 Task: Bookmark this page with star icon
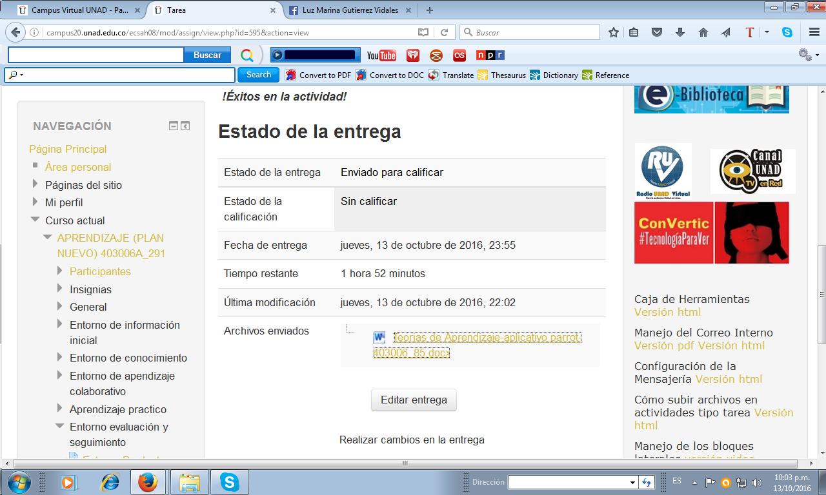614,32
